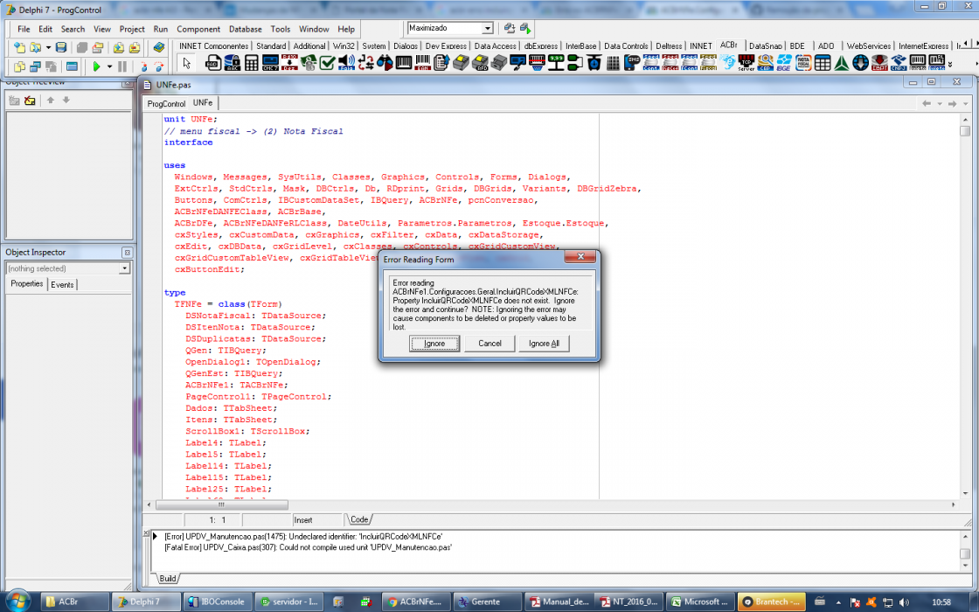The height and width of the screenshot is (612, 979).
Task: Expand the component palette overflow chevron
Action: click(x=949, y=64)
